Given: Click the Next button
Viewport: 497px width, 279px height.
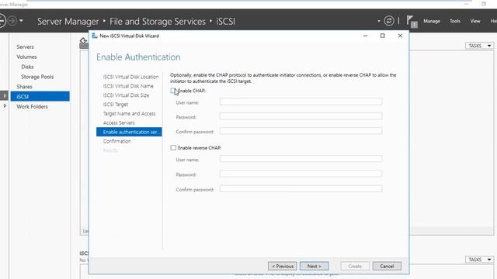Looking at the screenshot, I should point(314,266).
